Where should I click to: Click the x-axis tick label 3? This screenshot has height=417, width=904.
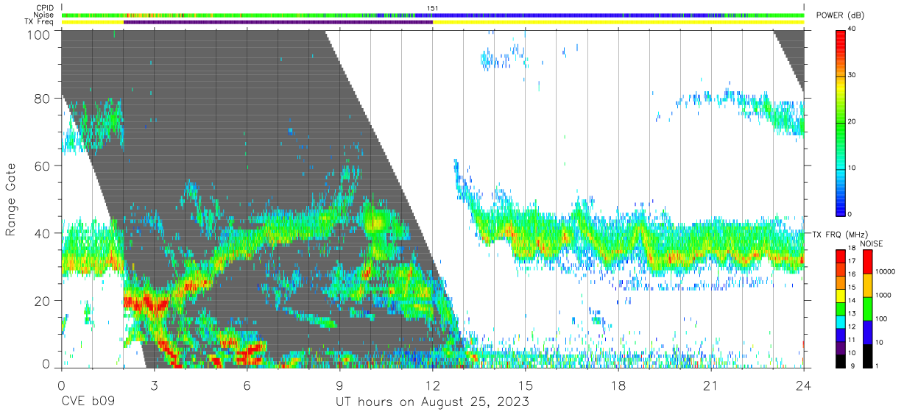pos(154,385)
